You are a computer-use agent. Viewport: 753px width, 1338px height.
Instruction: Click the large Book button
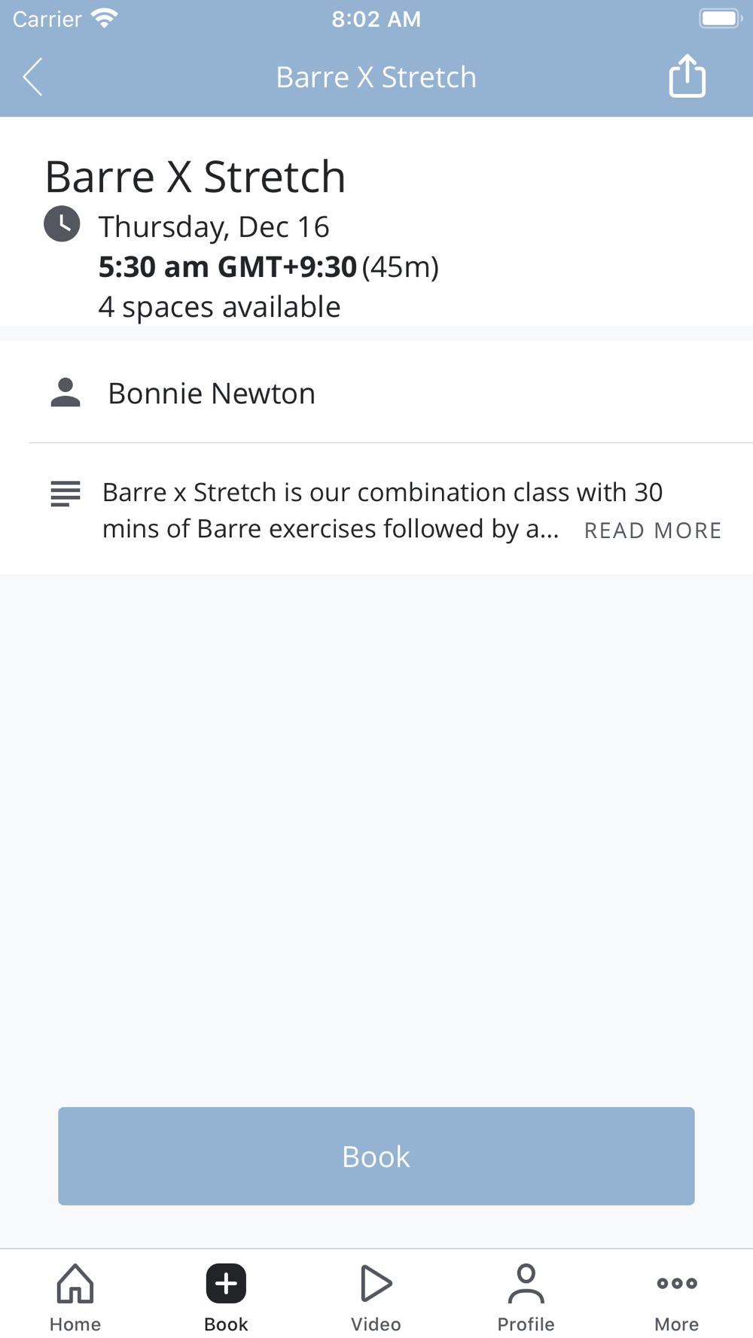tap(376, 1156)
